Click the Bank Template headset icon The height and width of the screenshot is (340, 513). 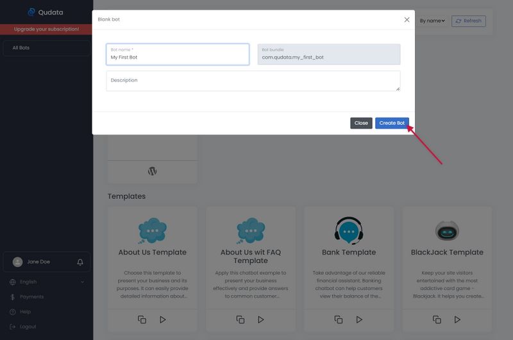349,231
